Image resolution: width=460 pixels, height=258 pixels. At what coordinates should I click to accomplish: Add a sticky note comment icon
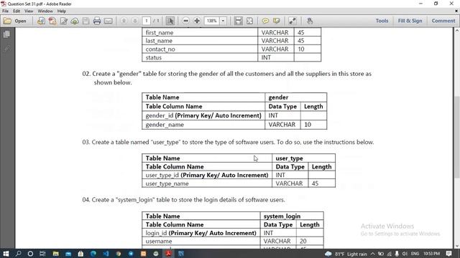(265, 21)
